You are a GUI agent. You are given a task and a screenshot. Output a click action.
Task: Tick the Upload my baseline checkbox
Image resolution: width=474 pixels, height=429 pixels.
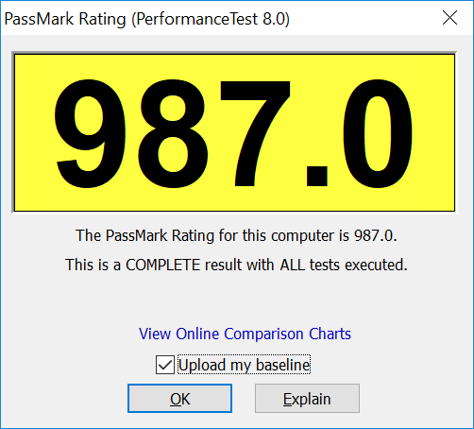tap(165, 365)
